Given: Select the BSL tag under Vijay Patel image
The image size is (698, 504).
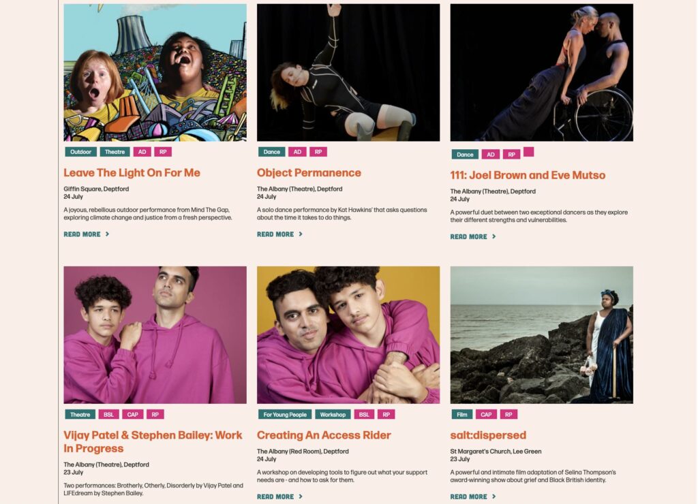Looking at the screenshot, I should (x=108, y=415).
